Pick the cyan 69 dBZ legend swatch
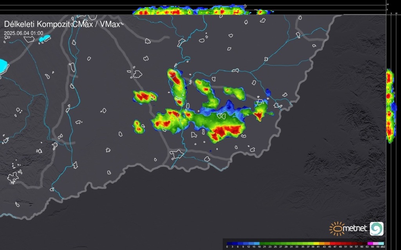This screenshot has height=250, width=401. tap(381, 243)
